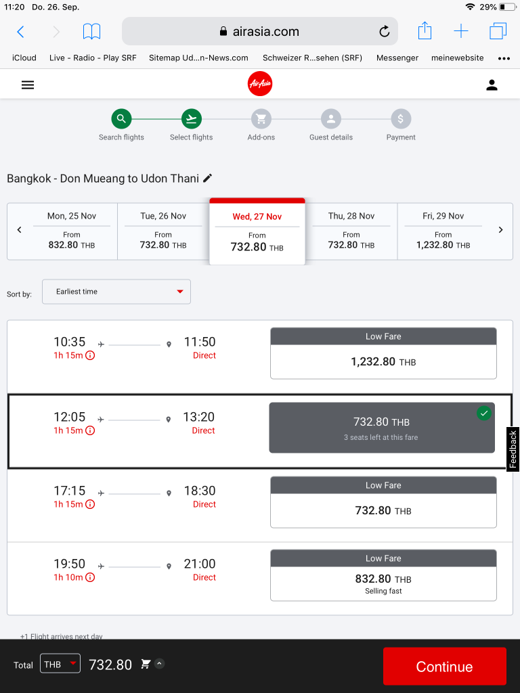The height and width of the screenshot is (693, 520).
Task: Edit route with the pencil icon
Action: tap(208, 178)
